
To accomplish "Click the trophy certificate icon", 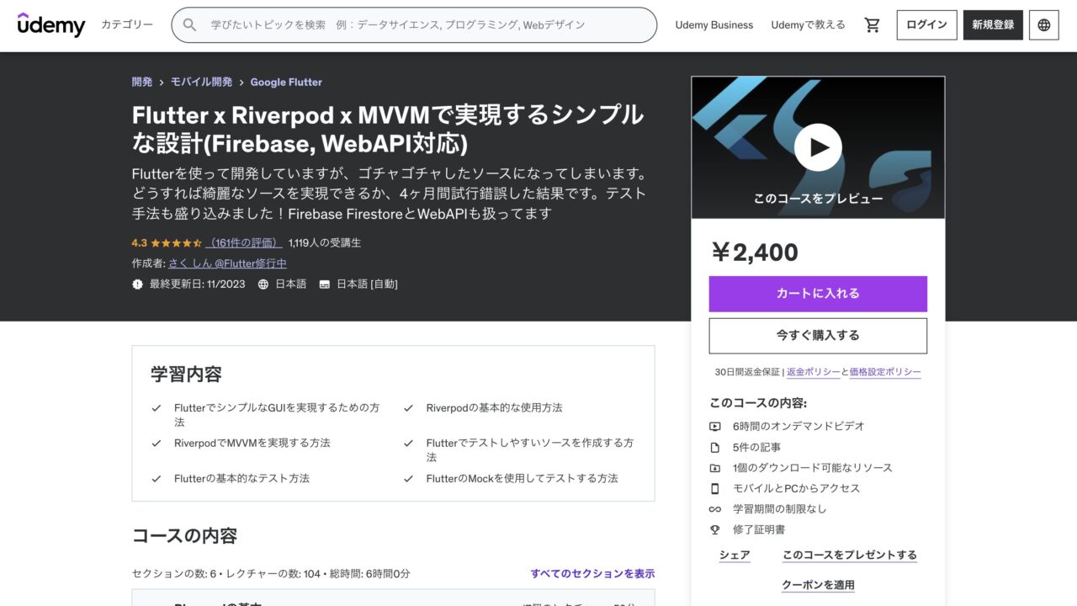I will click(715, 530).
